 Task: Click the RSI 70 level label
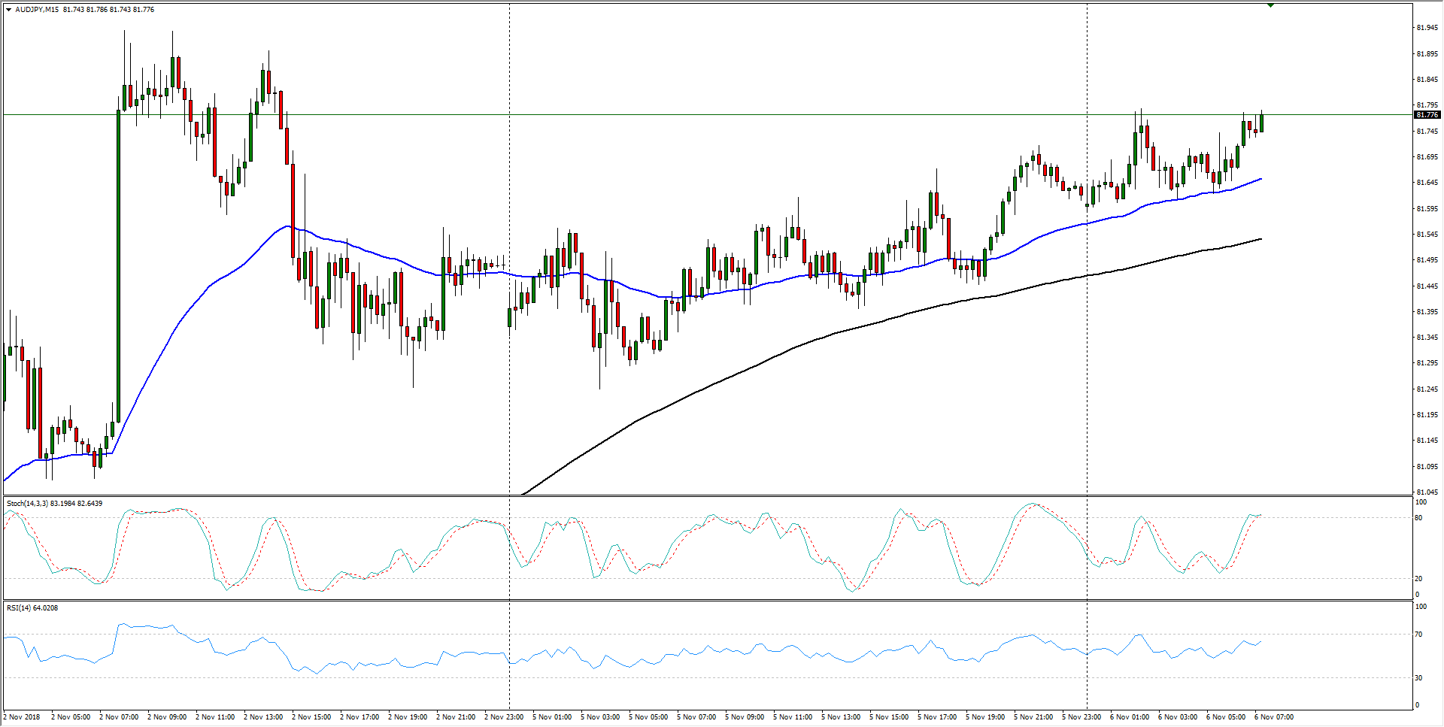click(1418, 635)
